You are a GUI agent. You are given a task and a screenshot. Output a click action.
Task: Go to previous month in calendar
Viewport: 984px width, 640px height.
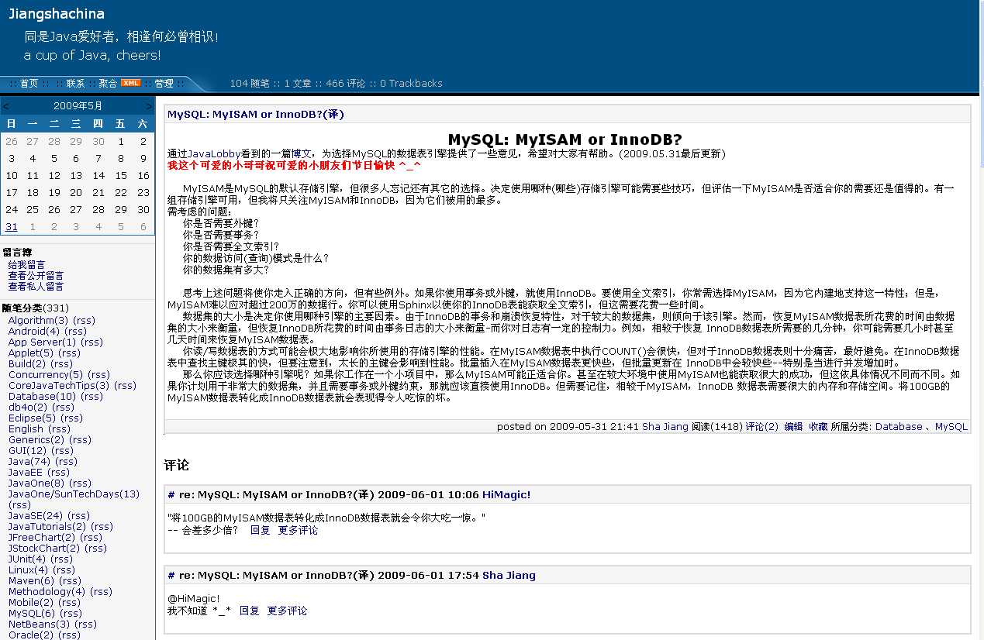click(x=6, y=106)
